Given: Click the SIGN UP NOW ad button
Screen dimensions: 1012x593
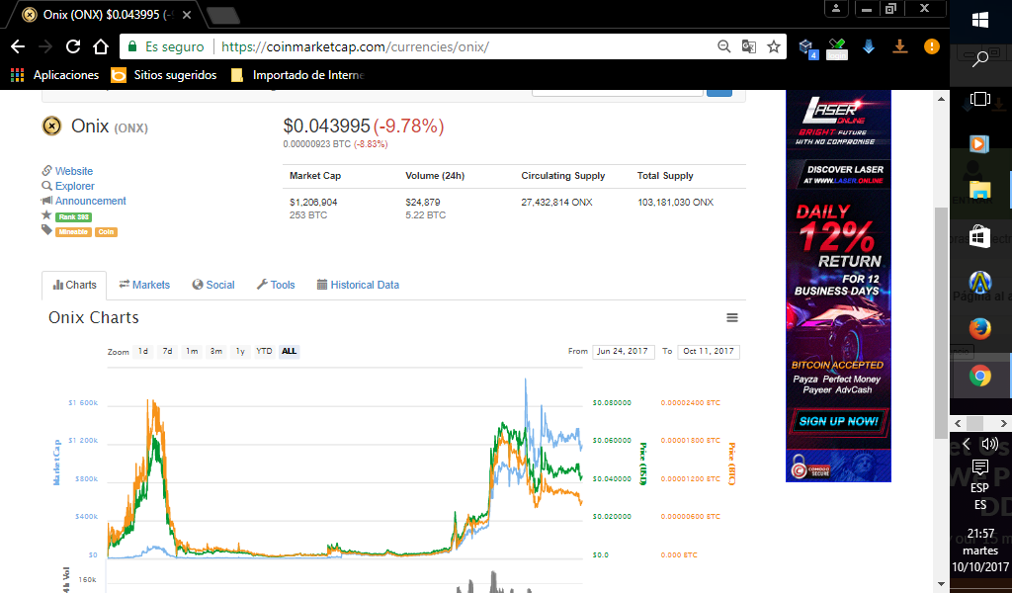Looking at the screenshot, I should click(x=838, y=421).
